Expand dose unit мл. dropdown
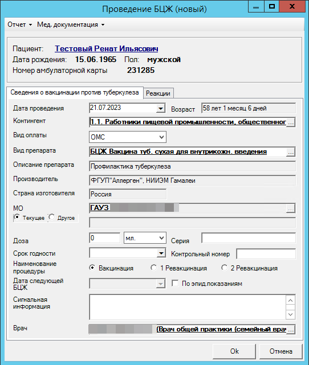 click(x=145, y=238)
